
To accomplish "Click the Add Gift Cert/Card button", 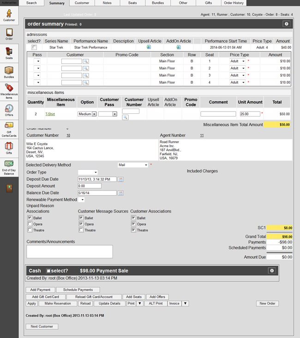I will click(x=45, y=297).
